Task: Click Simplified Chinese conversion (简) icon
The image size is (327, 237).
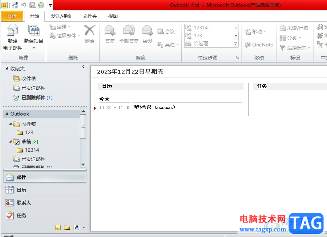Action: pyautogui.click(x=320, y=27)
